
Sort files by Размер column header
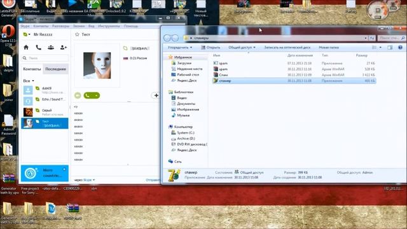point(362,55)
